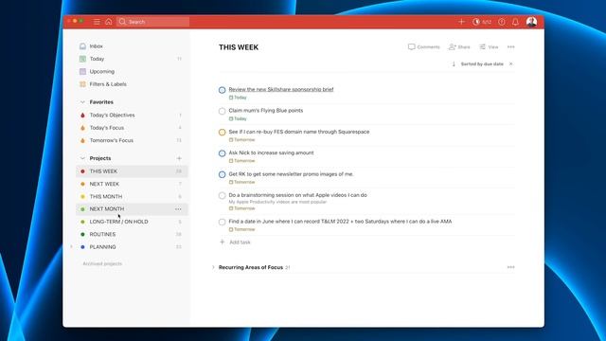Open Ask Nick to increase saving amount task

[x=272, y=153]
